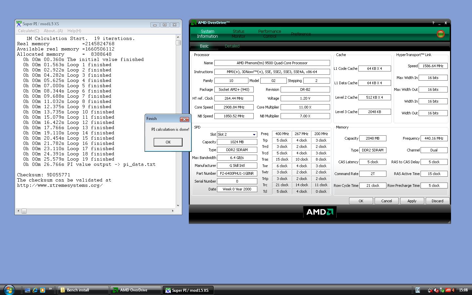The width and height of the screenshot is (472, 295).
Task: Close the Finish dialog with X
Action: (184, 119)
